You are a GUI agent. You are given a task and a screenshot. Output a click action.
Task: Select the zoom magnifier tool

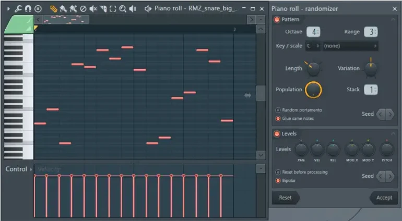[x=123, y=8]
